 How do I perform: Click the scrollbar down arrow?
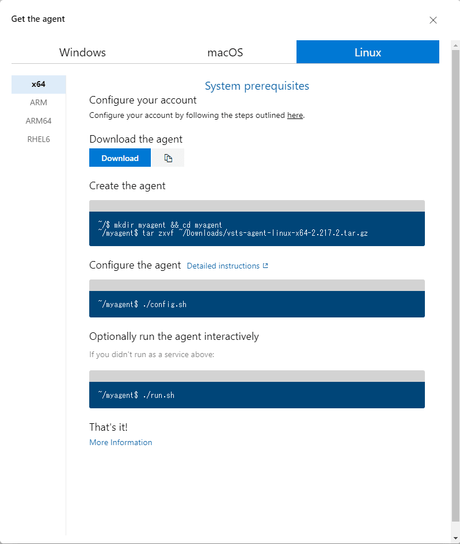455,538
